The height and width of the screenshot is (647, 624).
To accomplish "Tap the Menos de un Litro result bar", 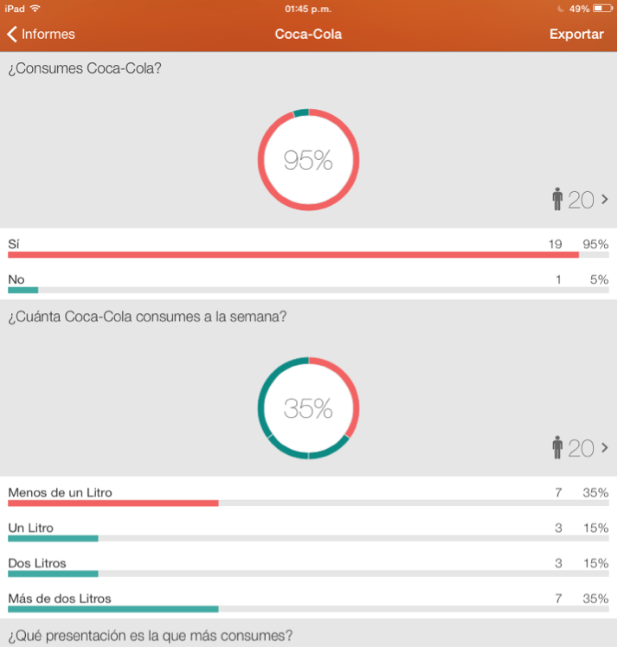I will coord(113,503).
